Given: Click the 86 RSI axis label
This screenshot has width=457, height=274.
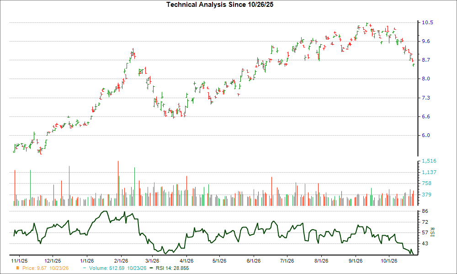Looking at the screenshot, I should click(425, 211).
